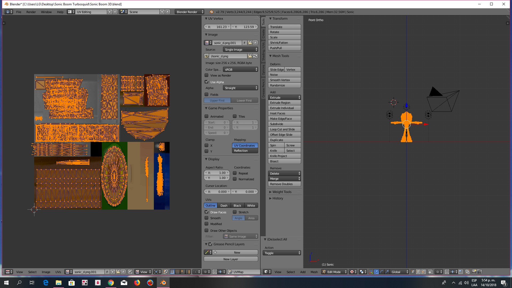
Task: Open image from file icon in UV header
Action: (x=118, y=272)
